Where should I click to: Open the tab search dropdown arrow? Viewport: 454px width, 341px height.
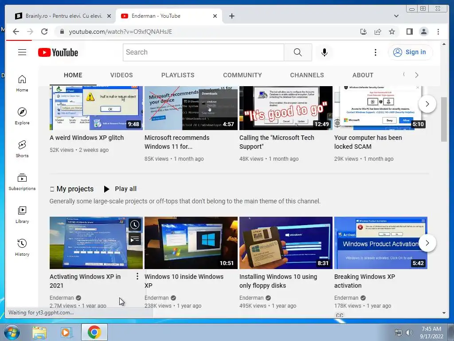[396, 16]
